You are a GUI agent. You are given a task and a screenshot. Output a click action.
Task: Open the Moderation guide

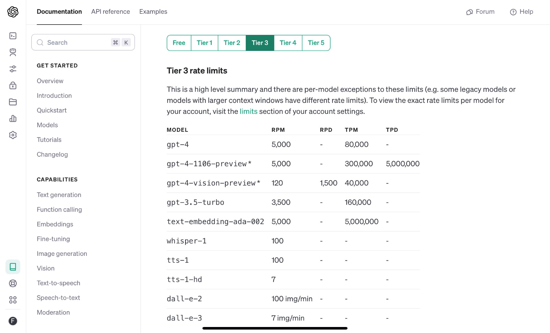53,312
